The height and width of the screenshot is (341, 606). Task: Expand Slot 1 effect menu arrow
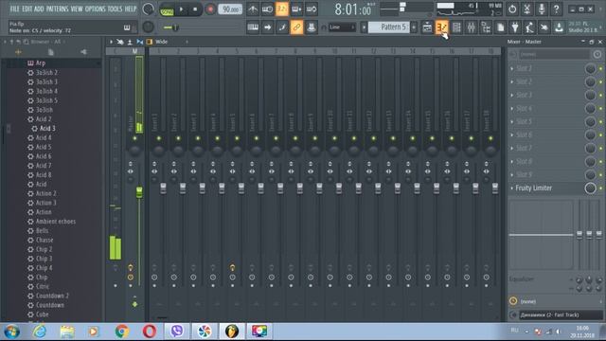click(x=512, y=69)
